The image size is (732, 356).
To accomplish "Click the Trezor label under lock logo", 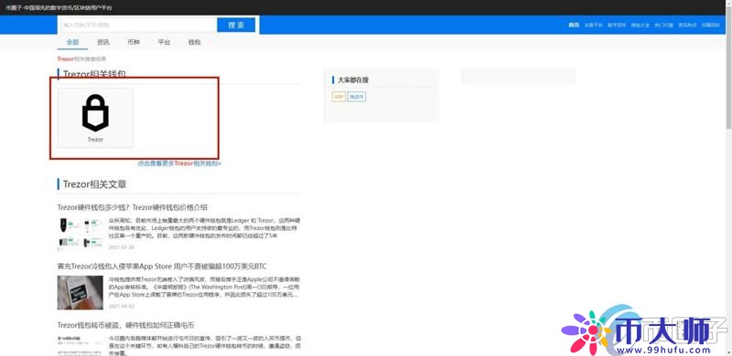I will [95, 140].
